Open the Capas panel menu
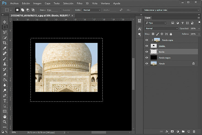 coord(199,18)
